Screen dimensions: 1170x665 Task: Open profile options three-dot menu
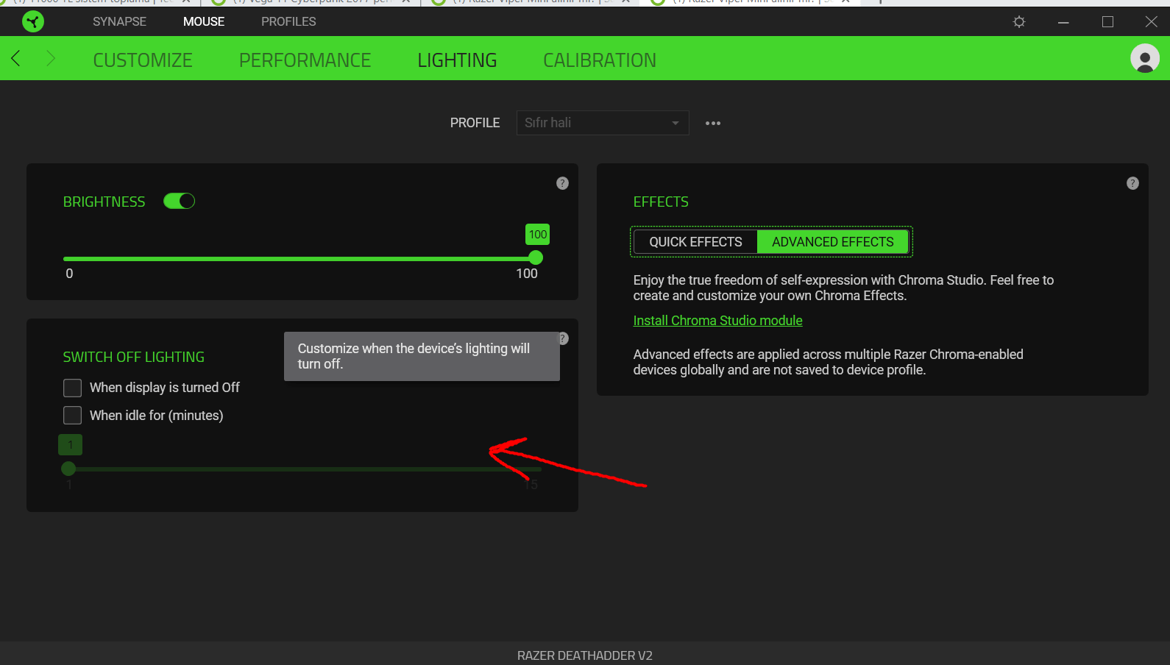coord(713,123)
